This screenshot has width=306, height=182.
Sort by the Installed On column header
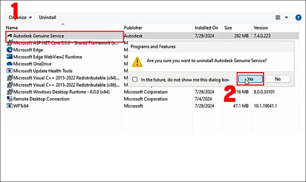pyautogui.click(x=206, y=28)
